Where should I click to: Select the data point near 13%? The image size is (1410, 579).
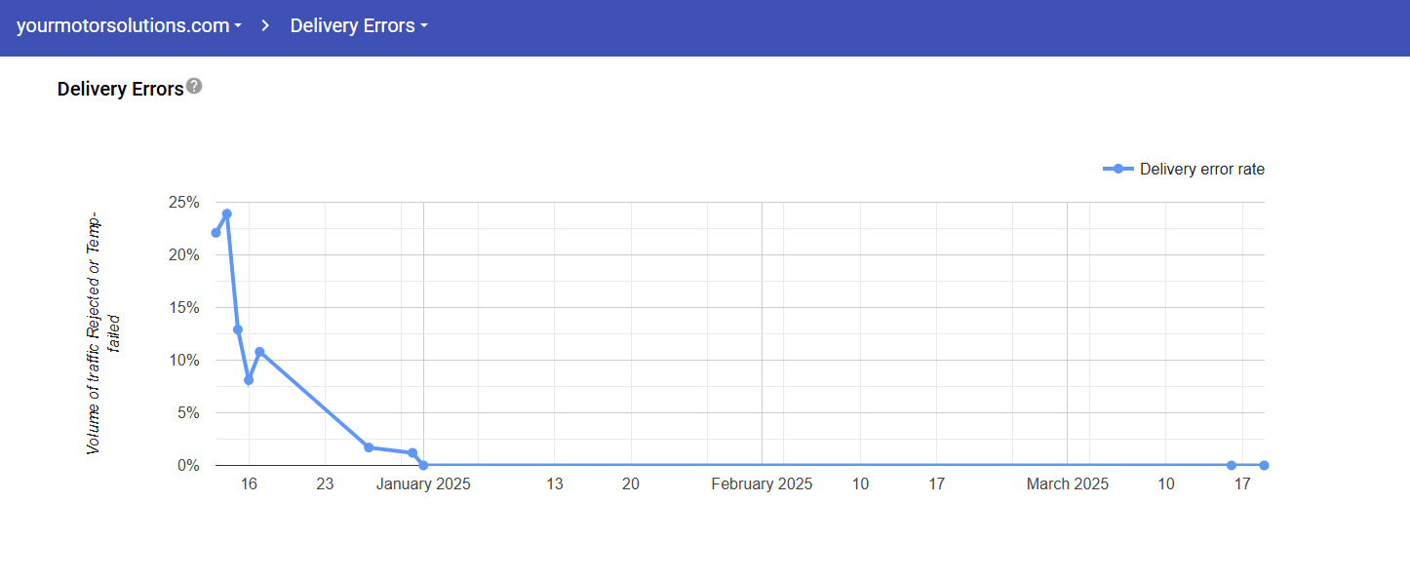(x=237, y=329)
